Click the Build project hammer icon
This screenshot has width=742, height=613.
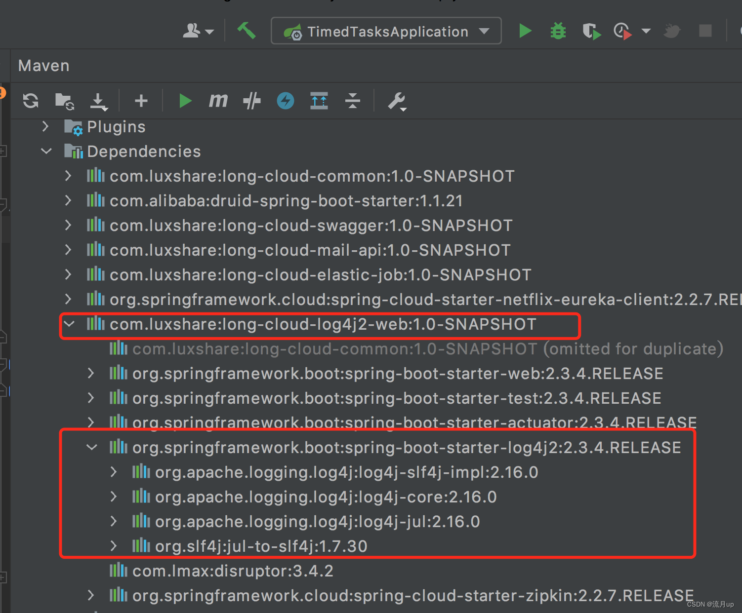pyautogui.click(x=246, y=31)
